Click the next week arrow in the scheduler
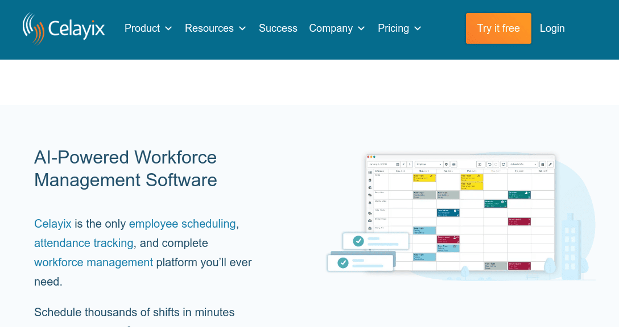619x327 pixels. coord(410,164)
